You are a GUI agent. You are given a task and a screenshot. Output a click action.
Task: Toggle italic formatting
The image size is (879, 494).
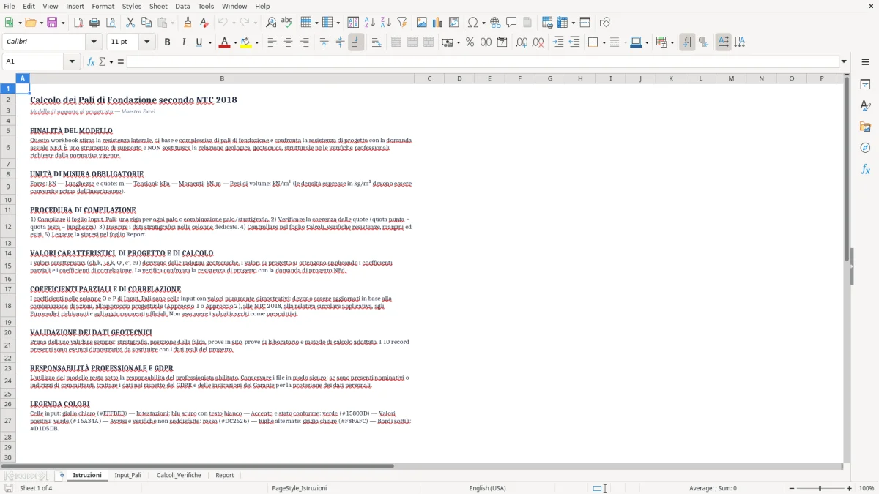[x=183, y=42]
